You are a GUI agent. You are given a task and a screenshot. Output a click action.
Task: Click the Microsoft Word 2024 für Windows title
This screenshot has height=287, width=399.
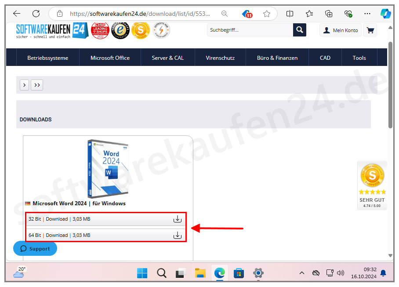click(x=79, y=203)
